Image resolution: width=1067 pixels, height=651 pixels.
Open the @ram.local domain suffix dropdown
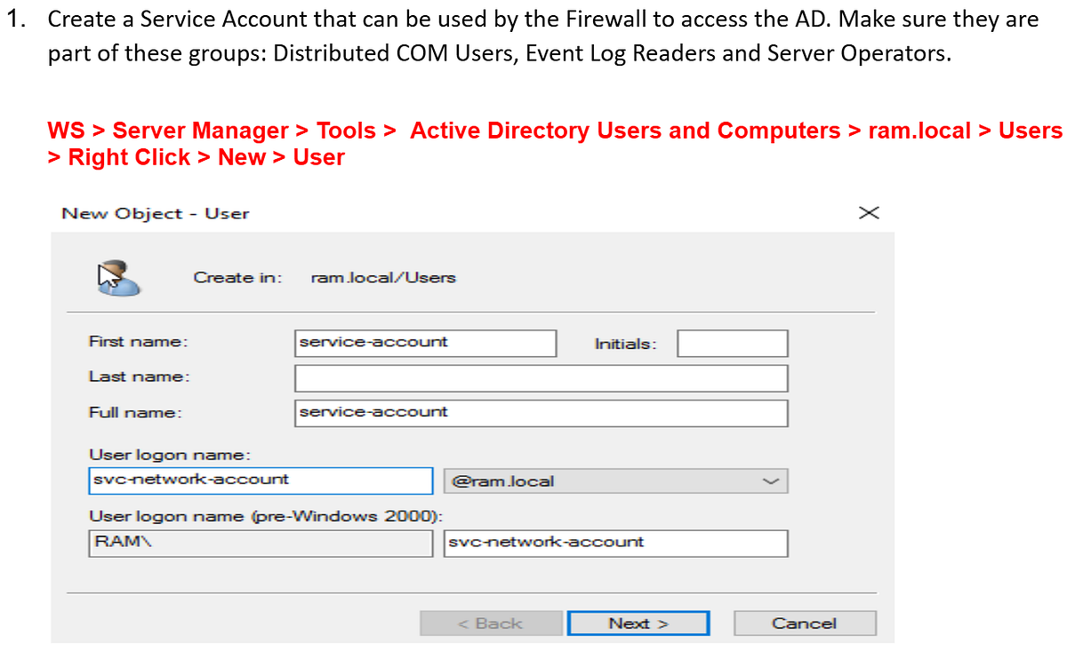pos(615,481)
